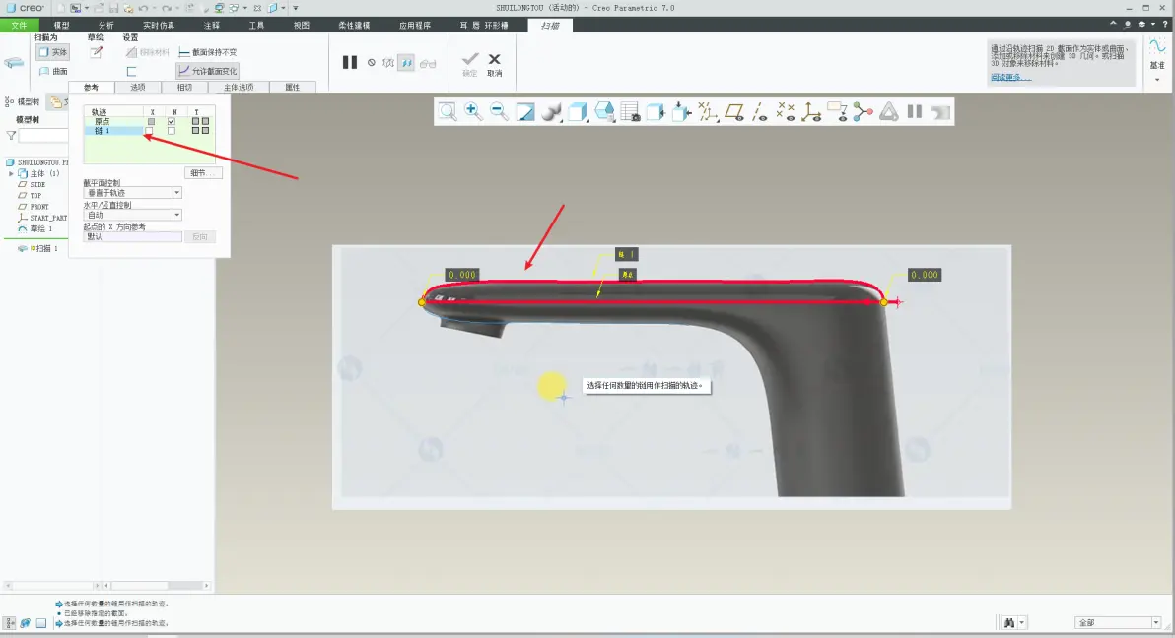Pause the sweep feature preview

[x=349, y=62]
